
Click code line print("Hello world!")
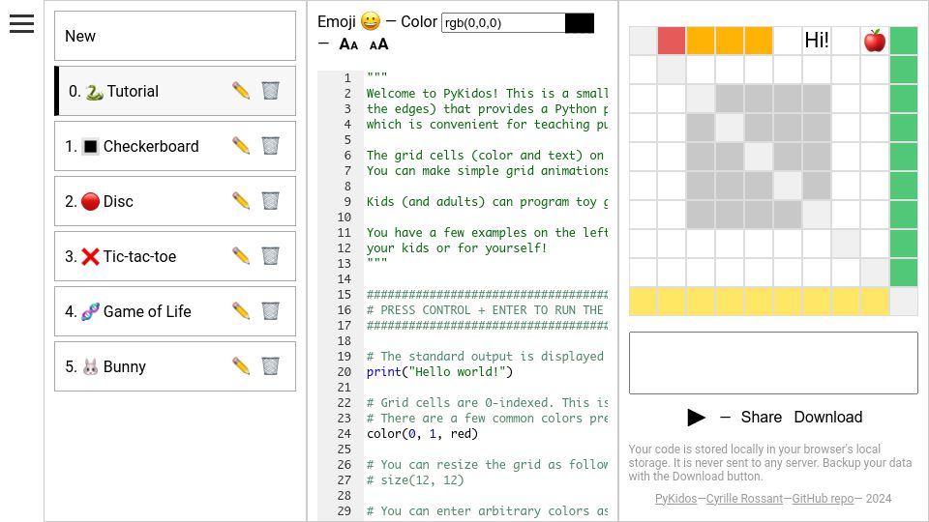439,371
